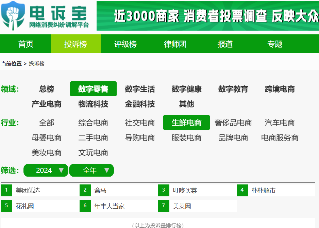Screen dimensions: 319x228
Task: Open the 专题 nav tab
Action: (x=275, y=44)
